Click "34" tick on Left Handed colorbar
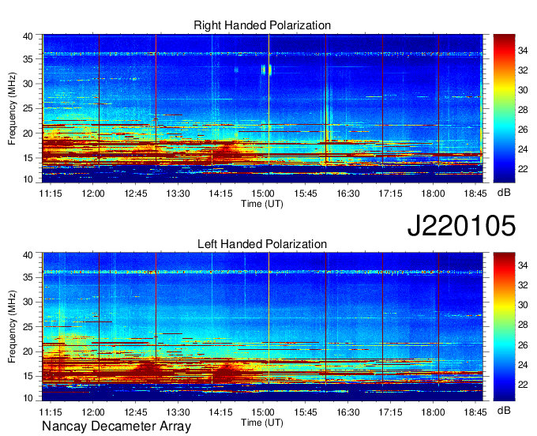Viewport: 537px width, 436px height. (523, 265)
